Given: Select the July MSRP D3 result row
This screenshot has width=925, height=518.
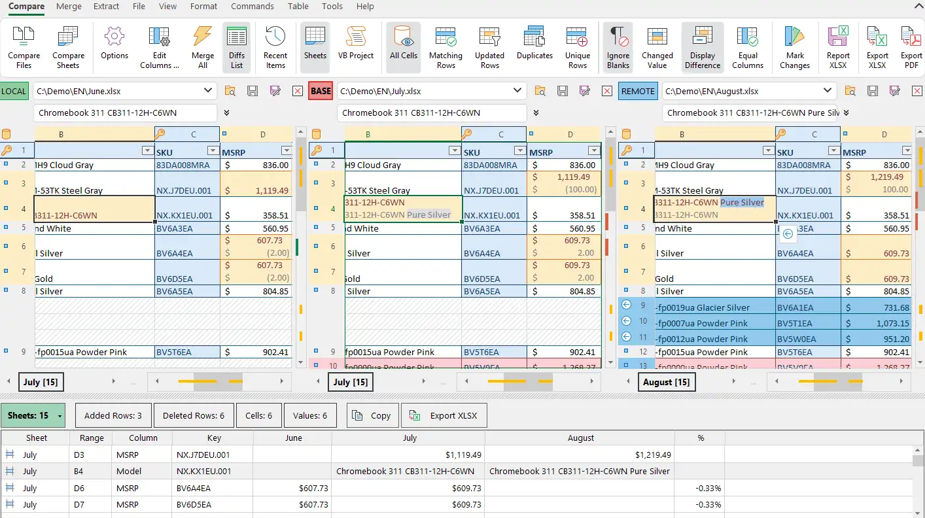Looking at the screenshot, I should [x=457, y=455].
